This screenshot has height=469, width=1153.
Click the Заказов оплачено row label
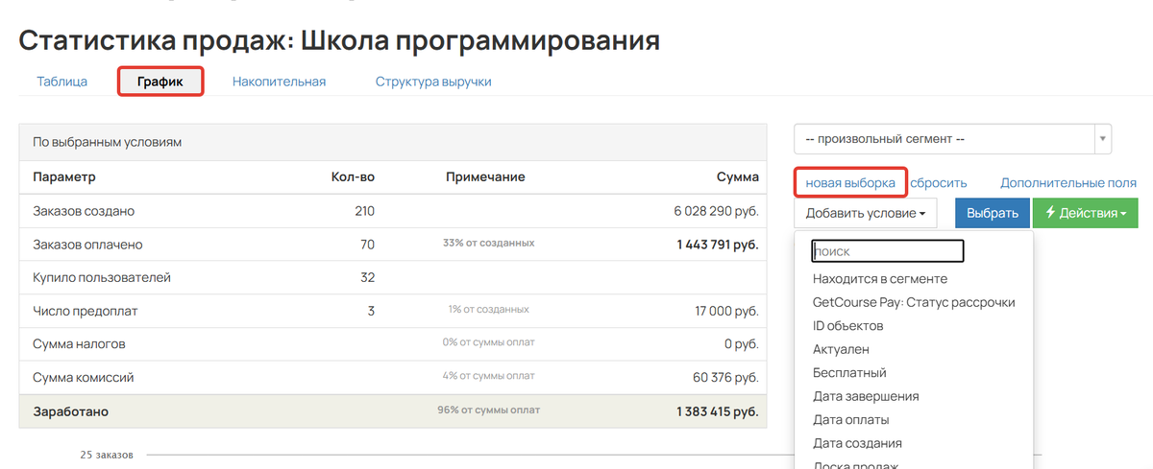[x=87, y=245]
